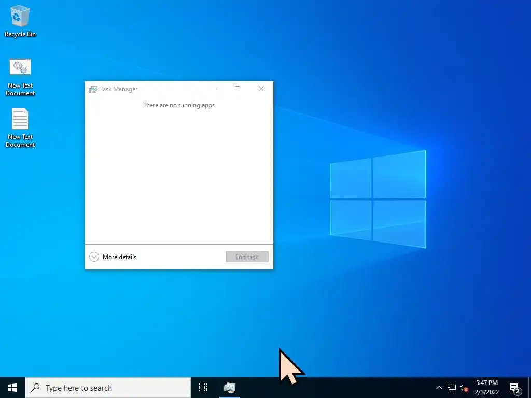Click the Task Manager taskbar icon

[x=230, y=388]
